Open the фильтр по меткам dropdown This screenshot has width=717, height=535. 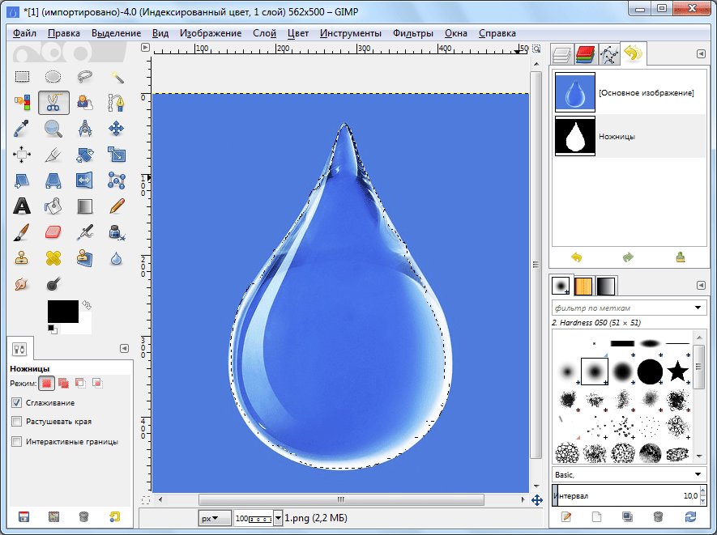click(x=699, y=308)
